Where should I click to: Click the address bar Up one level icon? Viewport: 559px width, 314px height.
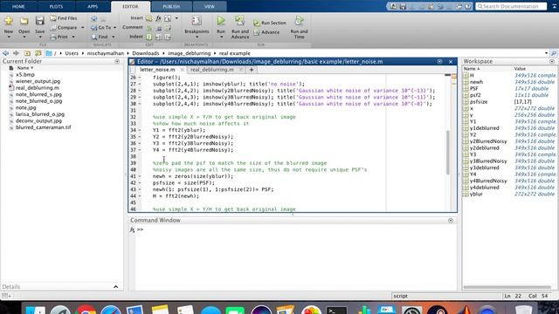[27, 53]
